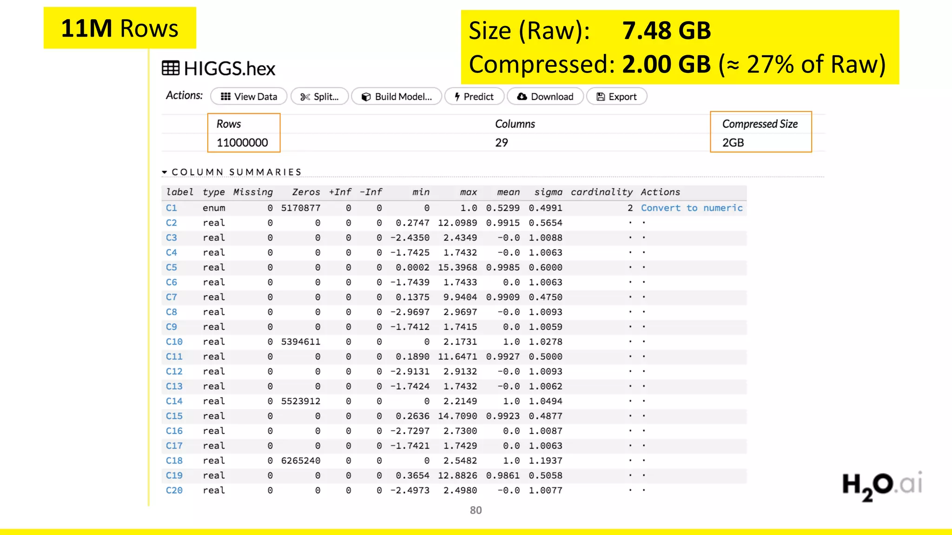952x535 pixels.
Task: Open column C13 link
Action: click(174, 386)
